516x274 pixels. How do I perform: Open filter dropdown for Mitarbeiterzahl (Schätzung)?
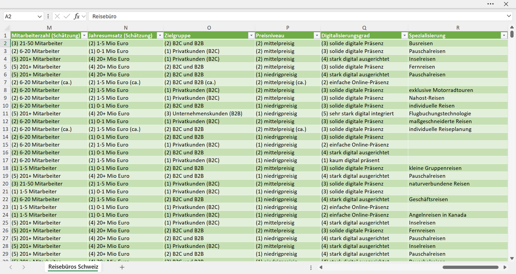pyautogui.click(x=84, y=36)
